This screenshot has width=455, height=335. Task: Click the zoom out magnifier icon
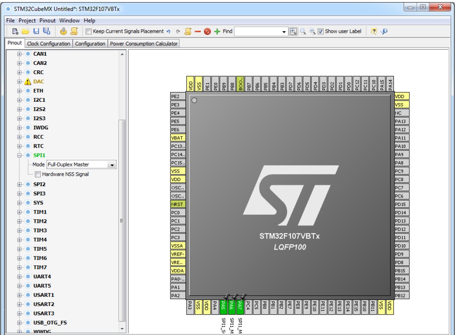coord(312,31)
